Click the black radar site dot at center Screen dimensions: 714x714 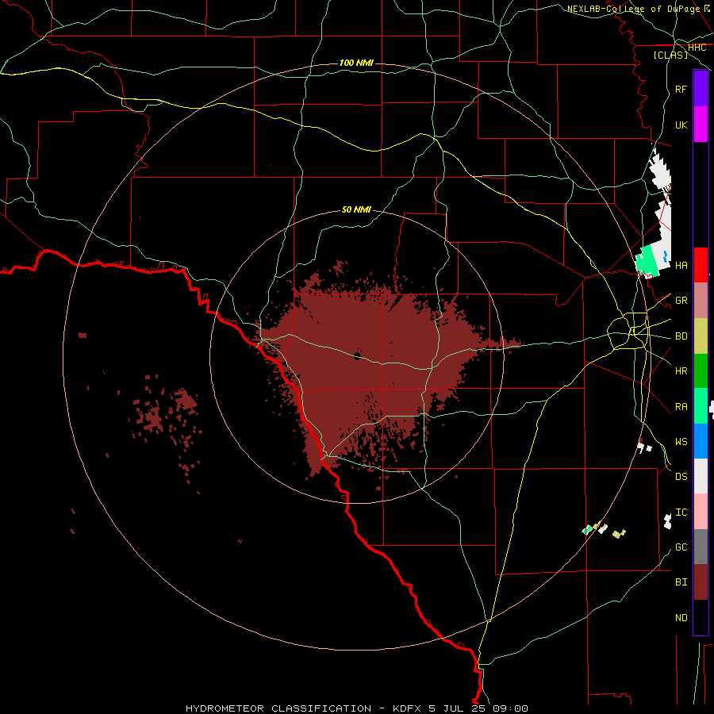click(x=357, y=355)
